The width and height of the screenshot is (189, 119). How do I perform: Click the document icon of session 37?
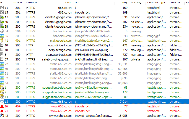pos(2,59)
